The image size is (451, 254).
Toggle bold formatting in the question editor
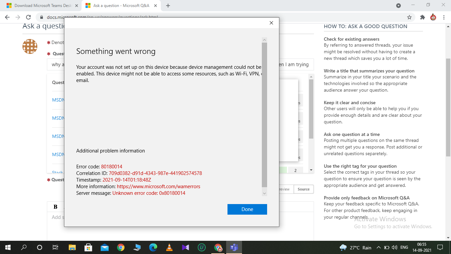[x=55, y=206]
